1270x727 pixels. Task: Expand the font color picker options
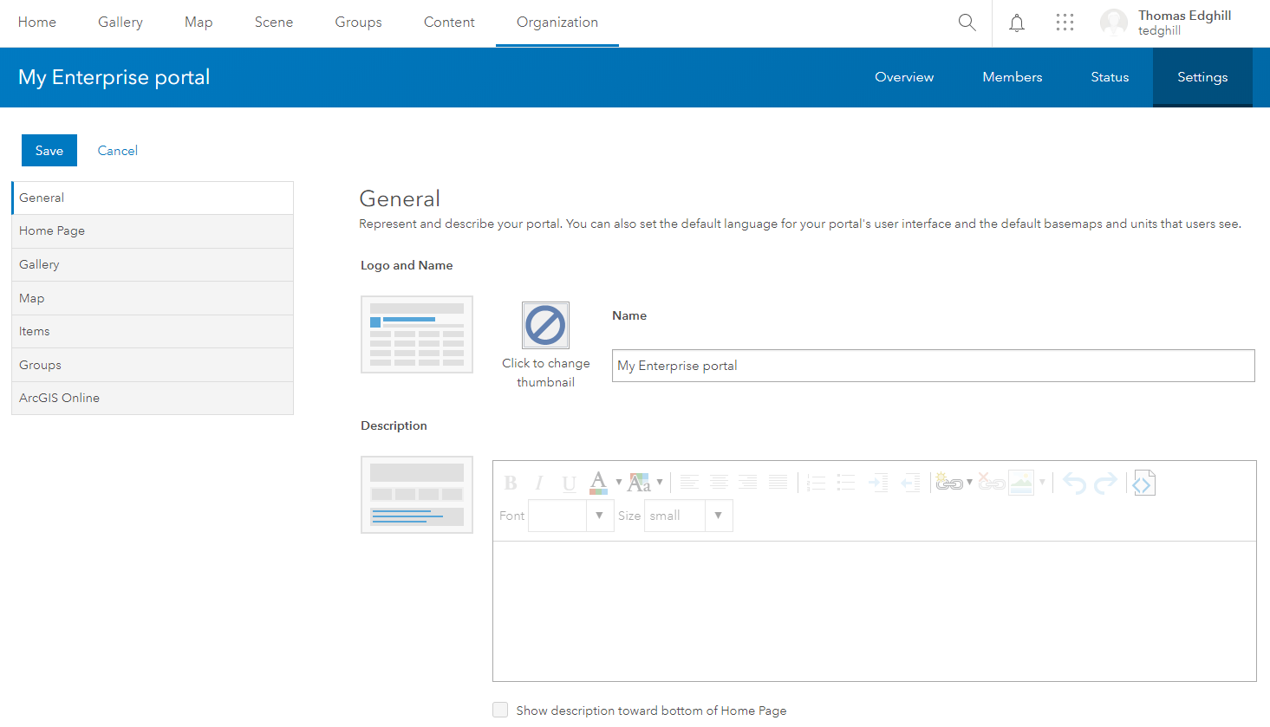[617, 483]
